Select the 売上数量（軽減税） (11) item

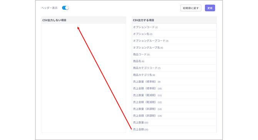point(174,95)
